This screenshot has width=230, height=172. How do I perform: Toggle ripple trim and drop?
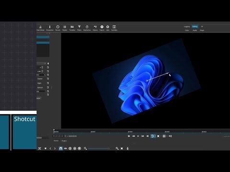click(70, 149)
